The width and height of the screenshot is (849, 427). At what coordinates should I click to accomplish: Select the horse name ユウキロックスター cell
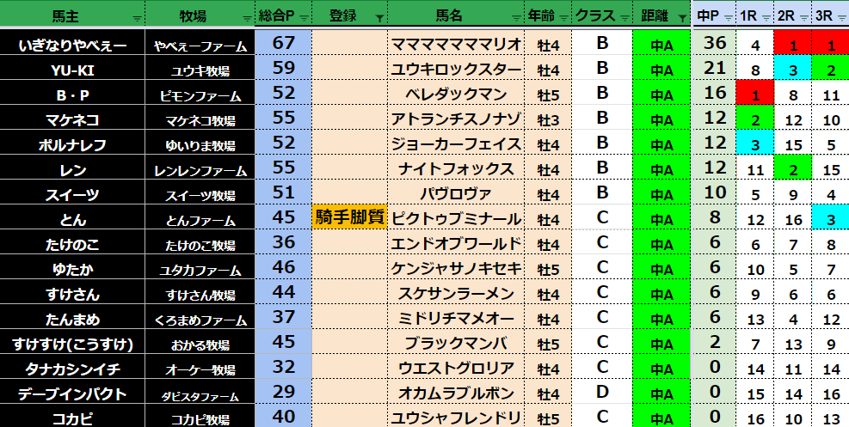click(455, 69)
